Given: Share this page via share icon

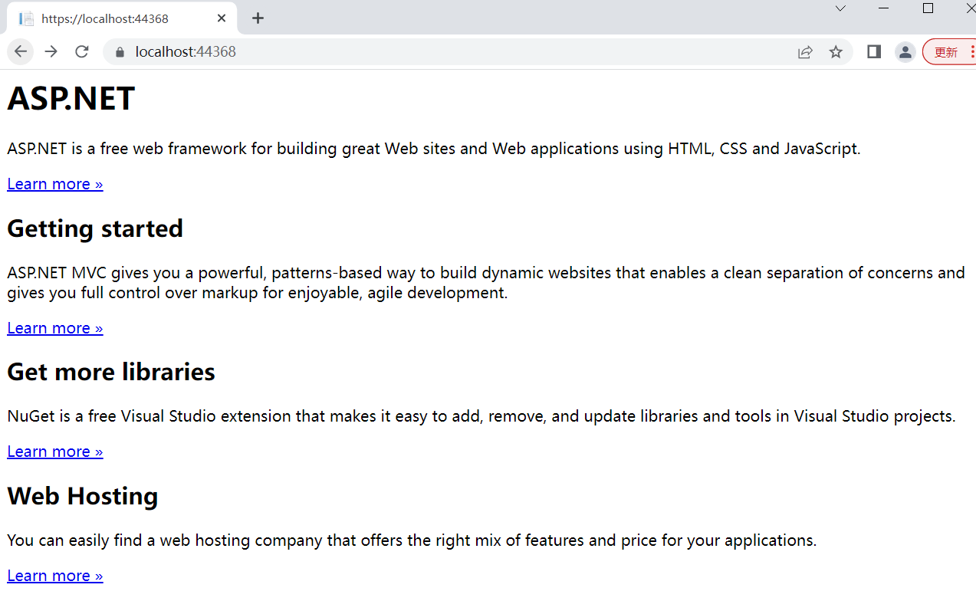Looking at the screenshot, I should pos(805,52).
